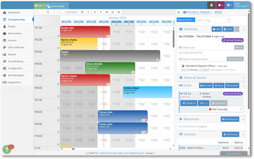Click the filter funnel icon
The image size is (254, 159).
click(x=101, y=12)
